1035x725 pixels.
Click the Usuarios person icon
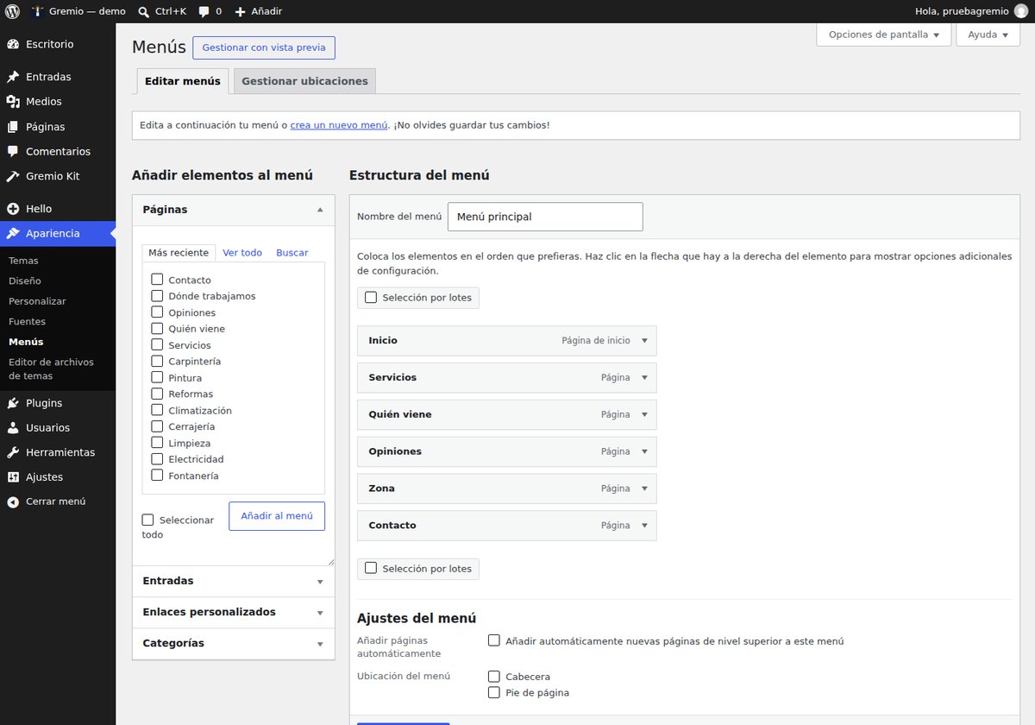13,428
